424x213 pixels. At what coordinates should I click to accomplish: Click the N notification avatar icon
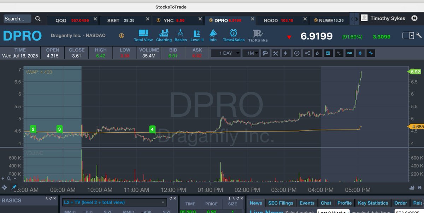click(x=414, y=18)
